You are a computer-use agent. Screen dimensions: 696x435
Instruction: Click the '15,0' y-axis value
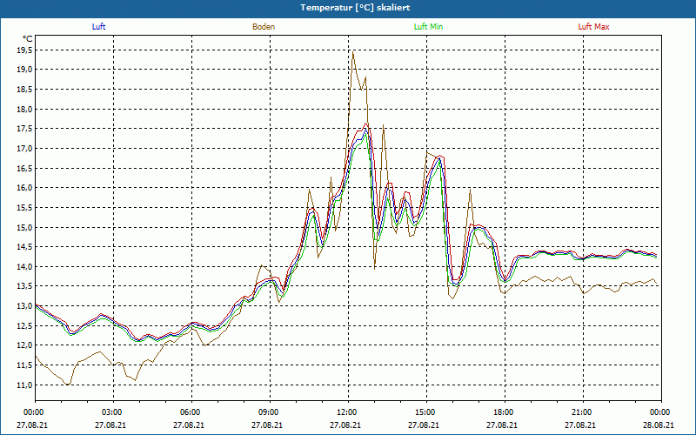[25, 227]
